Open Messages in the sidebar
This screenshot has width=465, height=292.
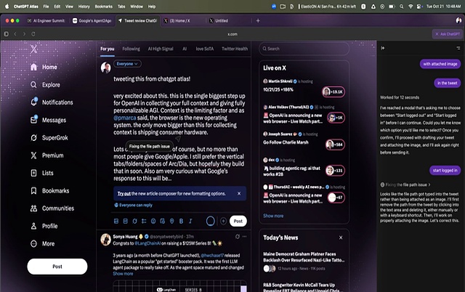[x=48, y=120]
